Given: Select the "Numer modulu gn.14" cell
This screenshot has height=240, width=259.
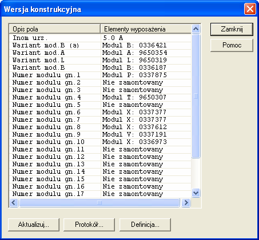Looking at the screenshot, I should pyautogui.click(x=55, y=171).
